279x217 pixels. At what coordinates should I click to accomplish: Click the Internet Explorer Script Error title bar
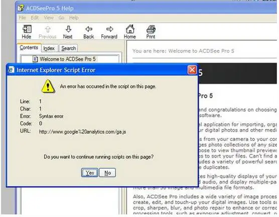102,70
